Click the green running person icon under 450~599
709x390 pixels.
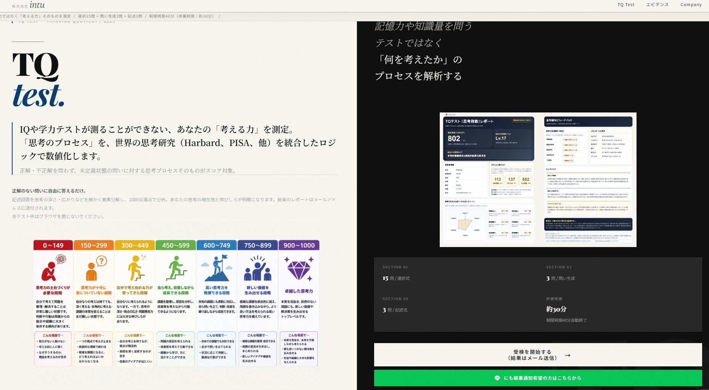pos(176,268)
